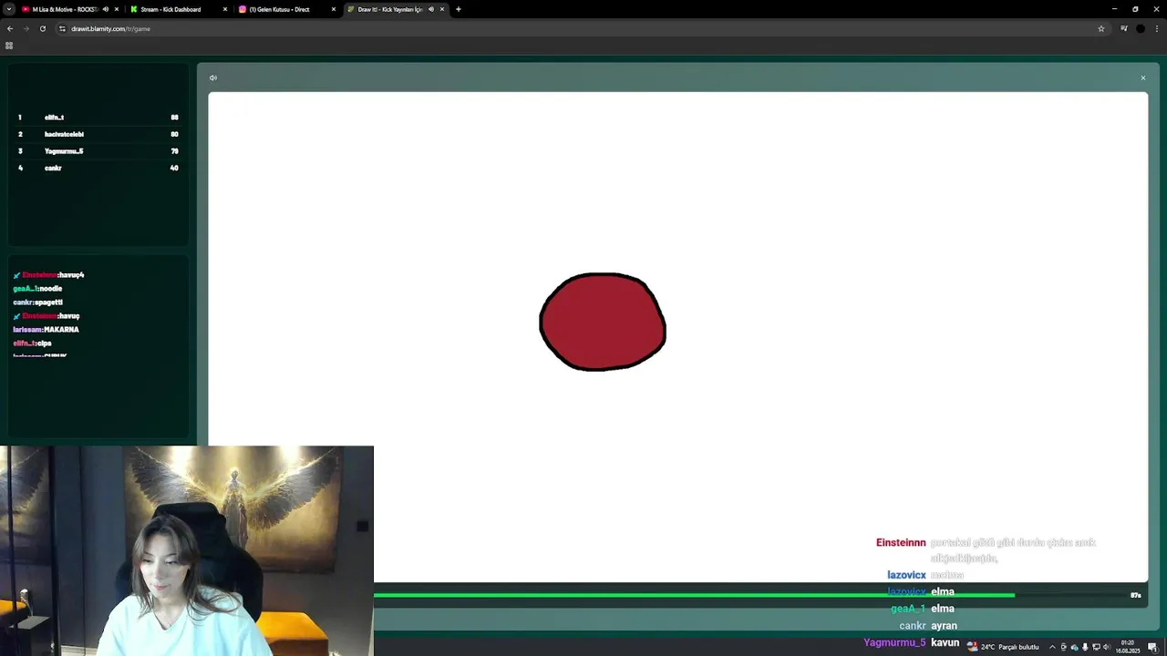Click the red circle drawing on canvas

coord(603,322)
